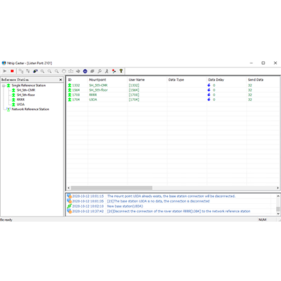Screen dimensions: 281x281
Task: Collapse the Single Reference Station tree node
Action: click(3, 85)
